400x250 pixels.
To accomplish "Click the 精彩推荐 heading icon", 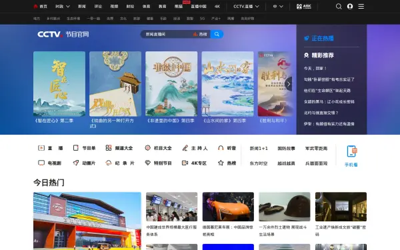I will [307, 55].
